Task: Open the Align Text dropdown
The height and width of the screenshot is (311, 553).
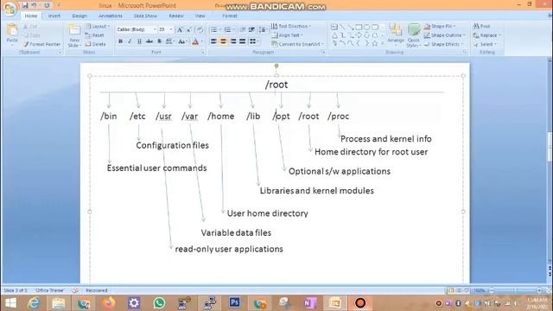Action: coord(287,35)
